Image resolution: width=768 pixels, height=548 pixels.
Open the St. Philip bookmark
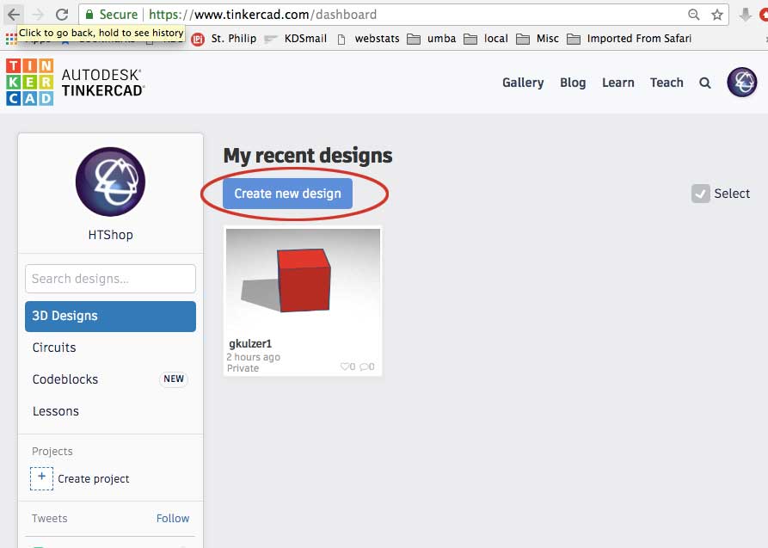224,39
